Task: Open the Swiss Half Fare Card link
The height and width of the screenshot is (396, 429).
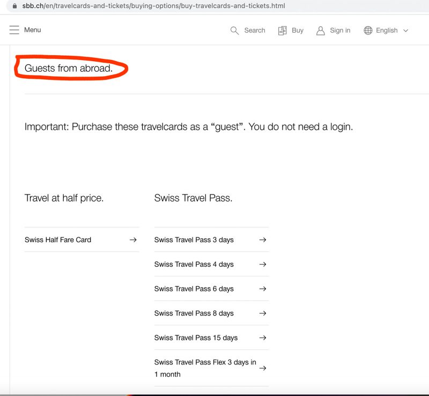Action: 82,240
